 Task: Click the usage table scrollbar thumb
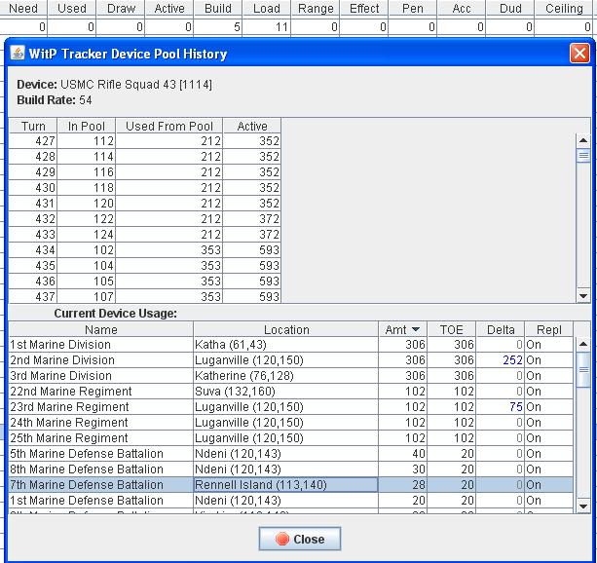583,369
